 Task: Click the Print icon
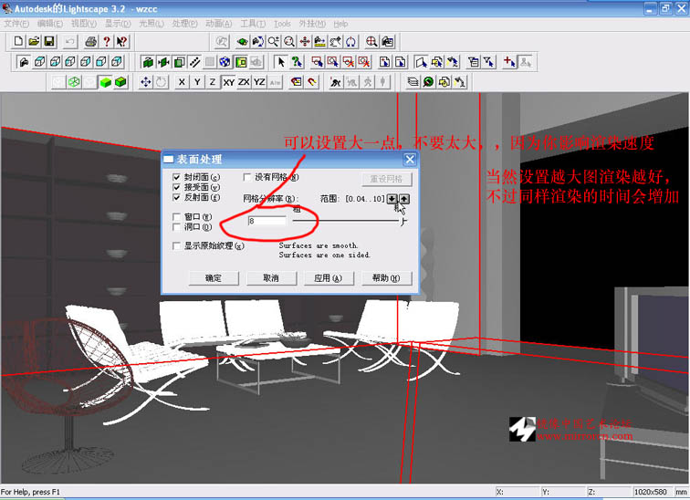tap(90, 41)
